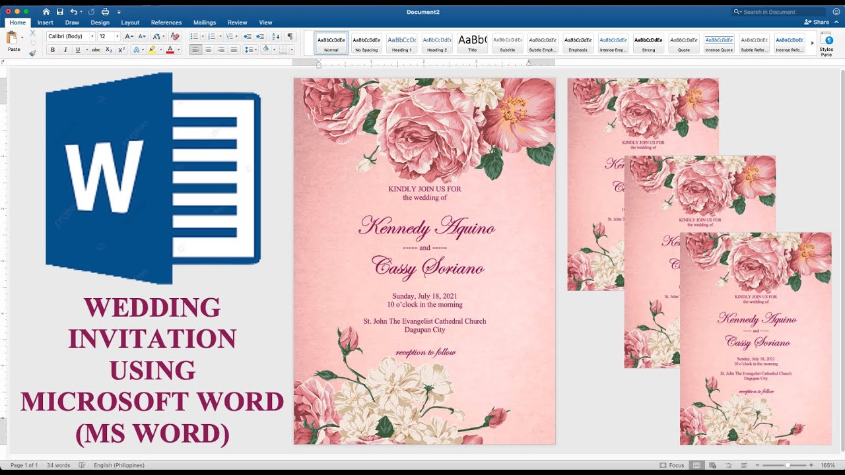Cut selection with the scissors icon
The image size is (845, 475).
coord(32,32)
